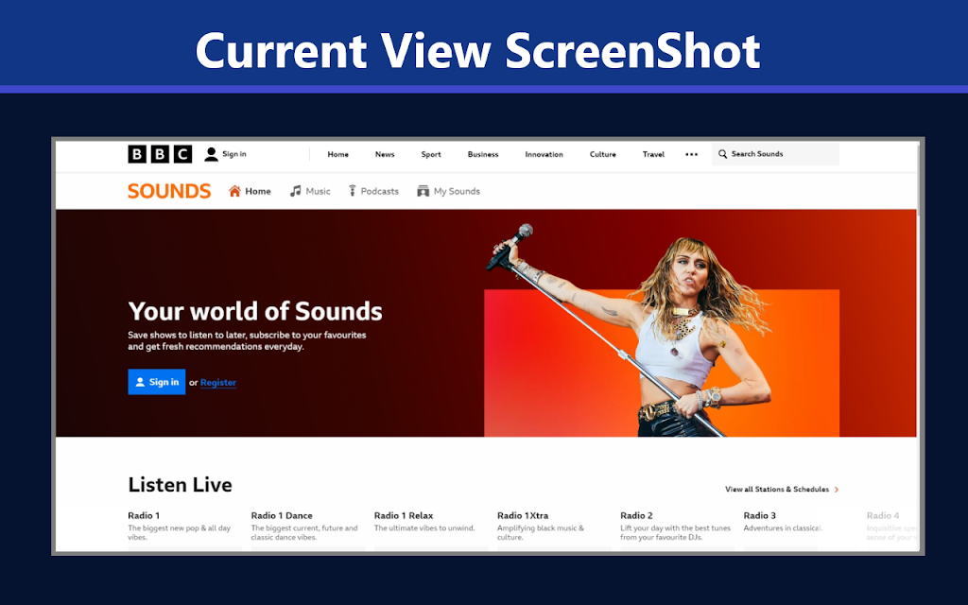Image resolution: width=968 pixels, height=605 pixels.
Task: Switch to the Music tab
Action: tap(318, 191)
